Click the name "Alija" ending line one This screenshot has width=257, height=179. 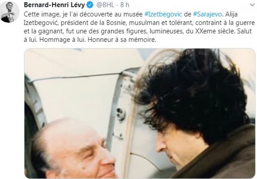(231, 15)
